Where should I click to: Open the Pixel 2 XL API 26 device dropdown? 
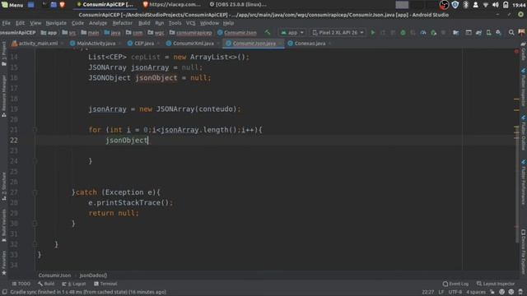click(x=338, y=33)
